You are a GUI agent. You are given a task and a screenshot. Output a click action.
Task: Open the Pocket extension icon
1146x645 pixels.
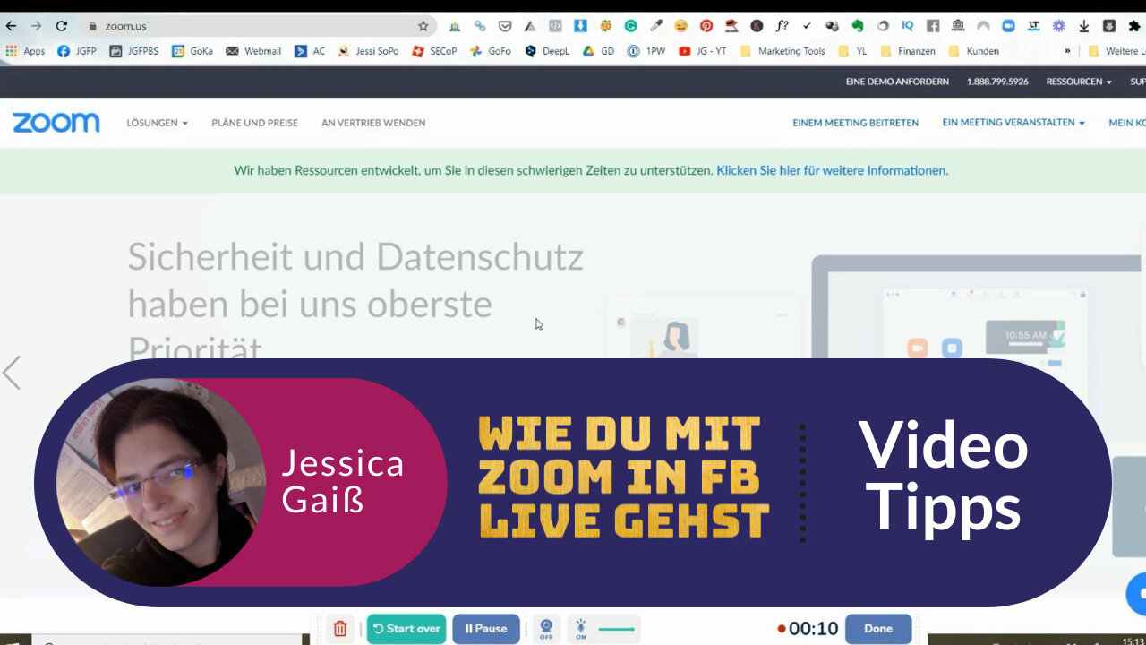[505, 26]
